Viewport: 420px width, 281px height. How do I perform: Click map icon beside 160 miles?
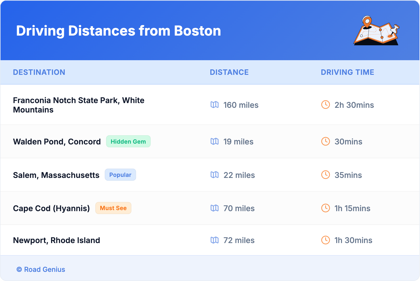[x=214, y=105]
